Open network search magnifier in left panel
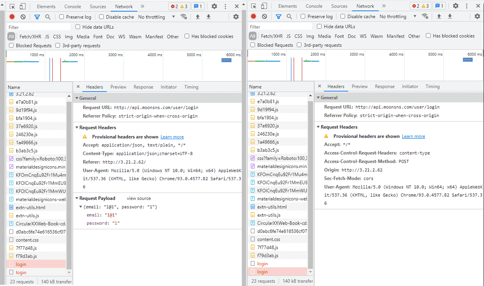 pos(48,17)
